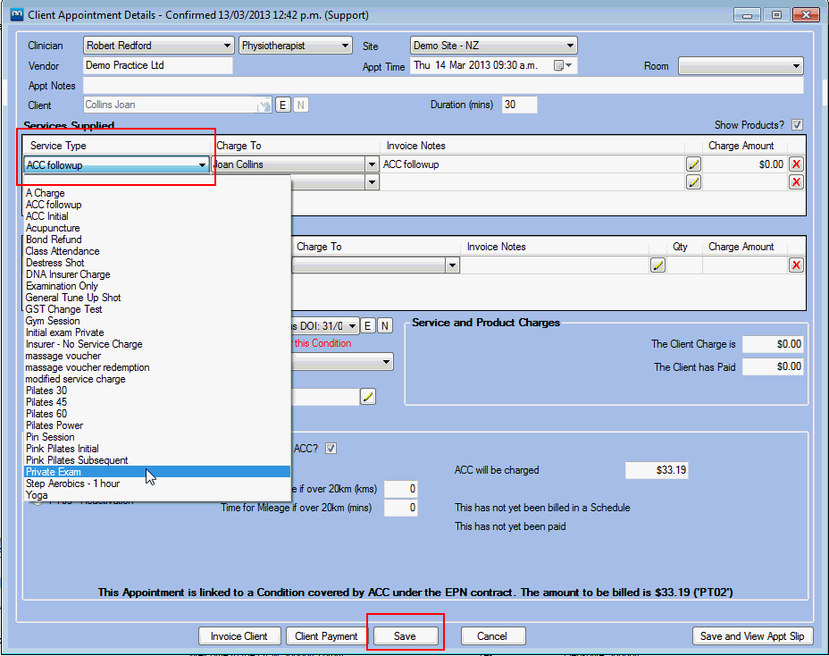Delete the empty second service row
The image size is (829, 656).
(796, 182)
